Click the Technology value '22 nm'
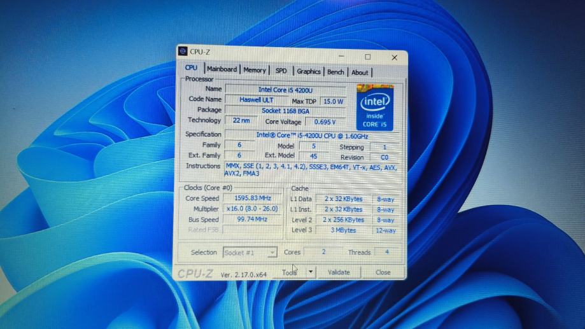This screenshot has width=585, height=329. click(x=241, y=120)
